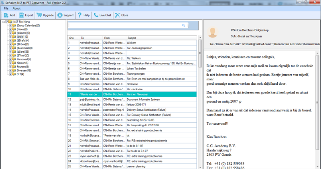Toggle the ($Inbox)(0) checkbox
Viewport: 321px width, 169px height.
tap(10, 44)
